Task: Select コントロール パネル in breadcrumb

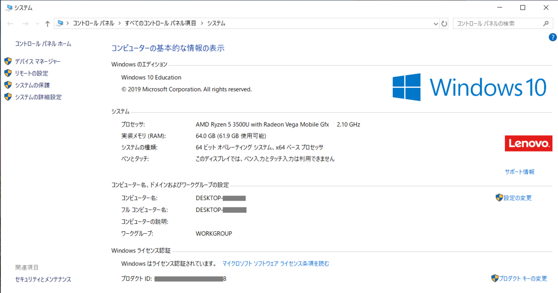Action: pyautogui.click(x=93, y=23)
